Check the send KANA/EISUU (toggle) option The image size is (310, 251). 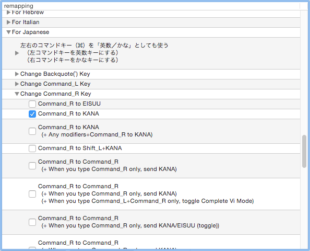pos(32,222)
